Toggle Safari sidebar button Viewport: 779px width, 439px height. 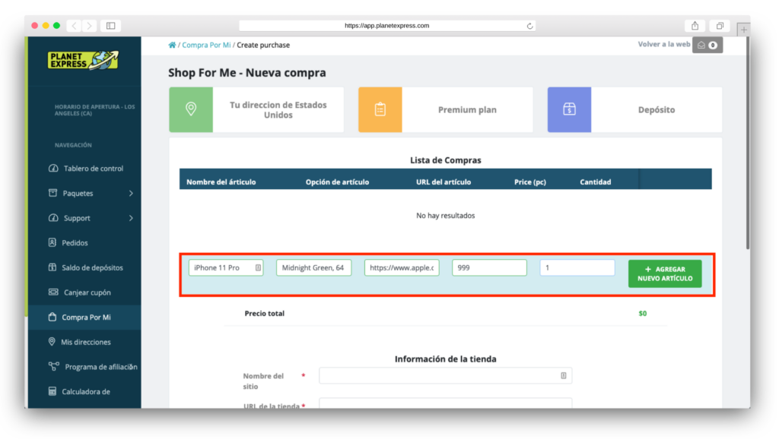click(x=111, y=26)
